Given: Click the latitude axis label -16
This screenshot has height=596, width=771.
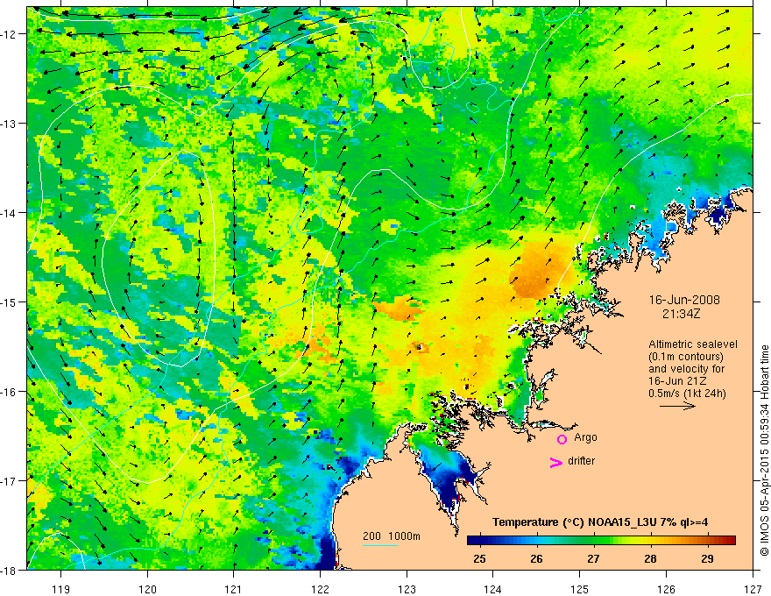Looking at the screenshot, I should [x=10, y=392].
